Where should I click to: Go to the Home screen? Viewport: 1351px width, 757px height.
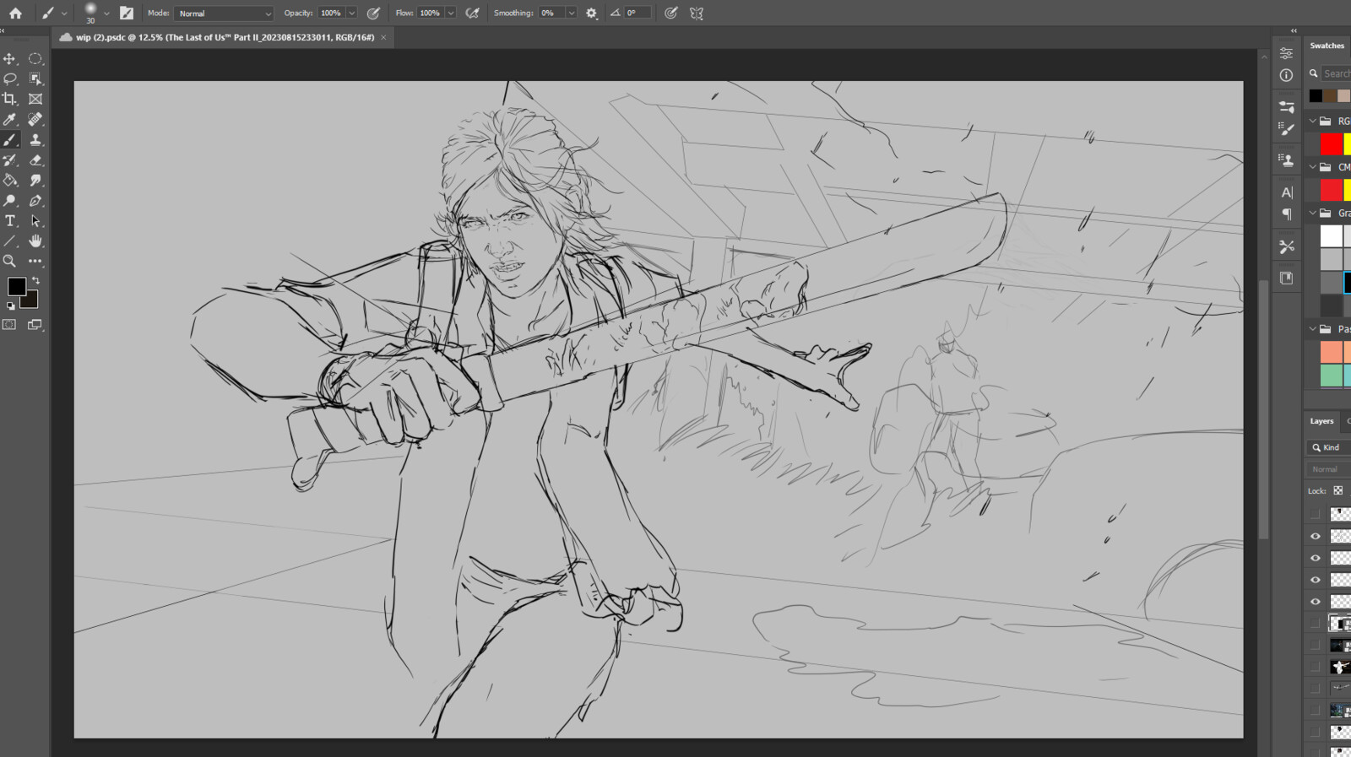tap(15, 13)
